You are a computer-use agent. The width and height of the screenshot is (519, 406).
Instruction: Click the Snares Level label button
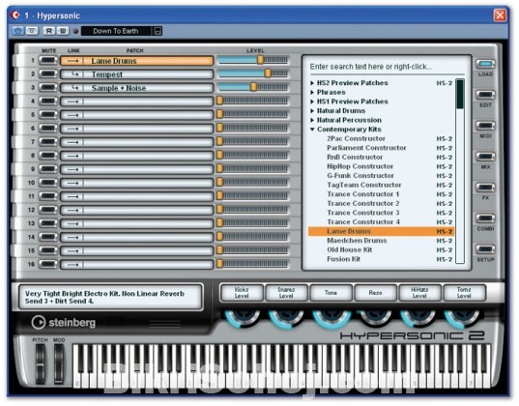point(286,293)
